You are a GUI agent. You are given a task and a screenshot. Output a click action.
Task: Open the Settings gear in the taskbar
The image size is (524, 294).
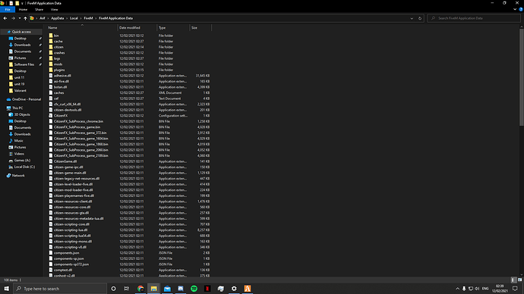coord(234,289)
